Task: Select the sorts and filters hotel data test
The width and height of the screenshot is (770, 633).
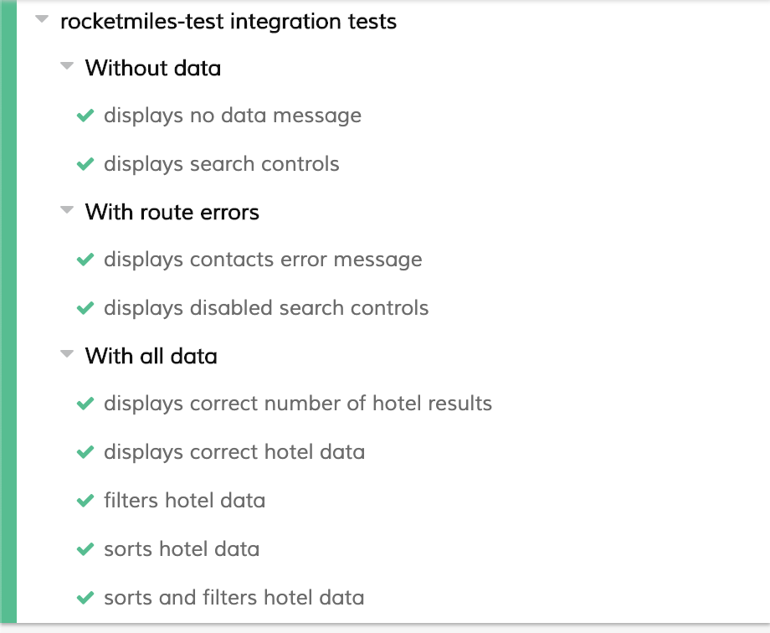Action: [234, 598]
